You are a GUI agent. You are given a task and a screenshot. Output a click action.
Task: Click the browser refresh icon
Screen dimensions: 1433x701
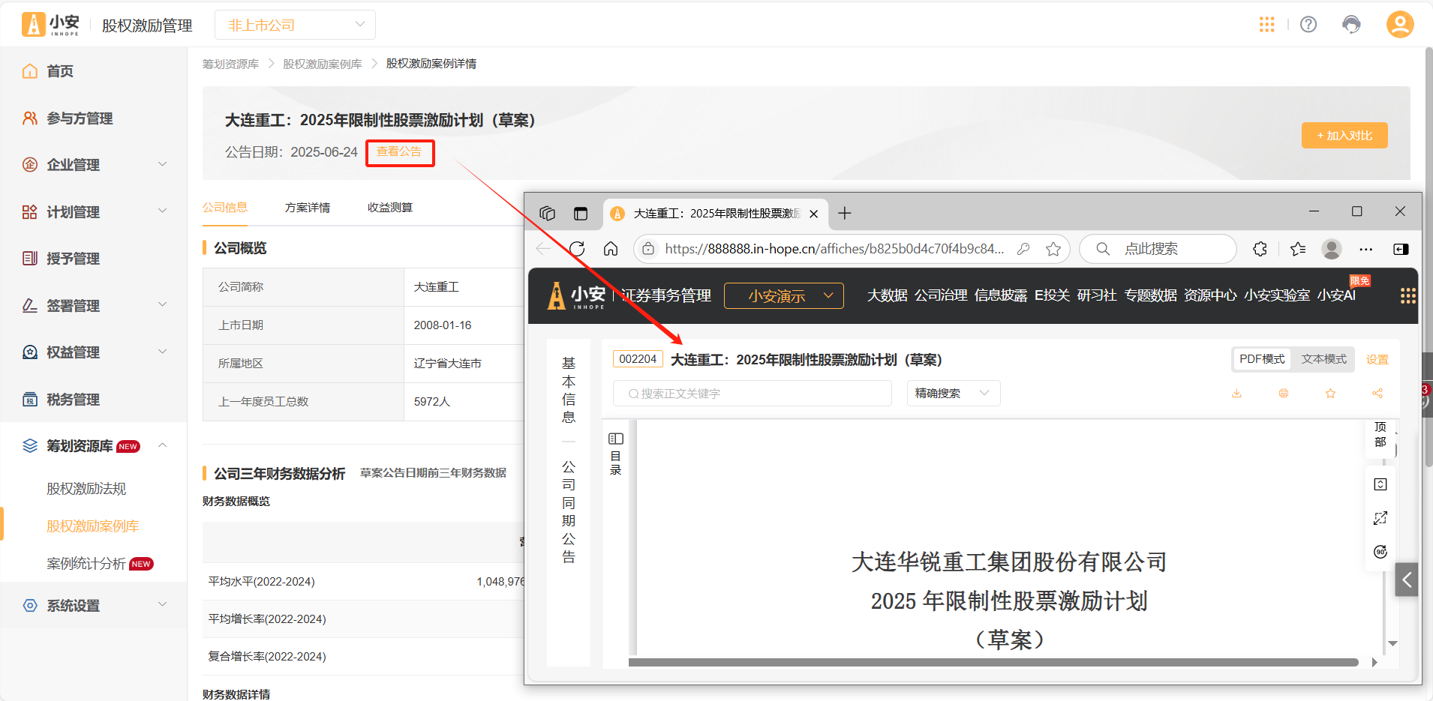pos(577,249)
